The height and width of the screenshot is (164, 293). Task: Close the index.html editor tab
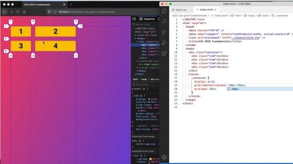tap(216, 10)
